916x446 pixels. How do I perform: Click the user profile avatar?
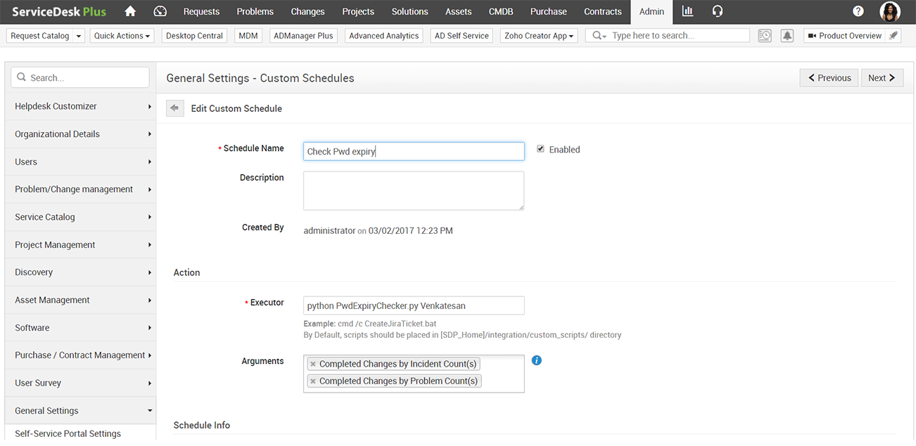click(890, 11)
